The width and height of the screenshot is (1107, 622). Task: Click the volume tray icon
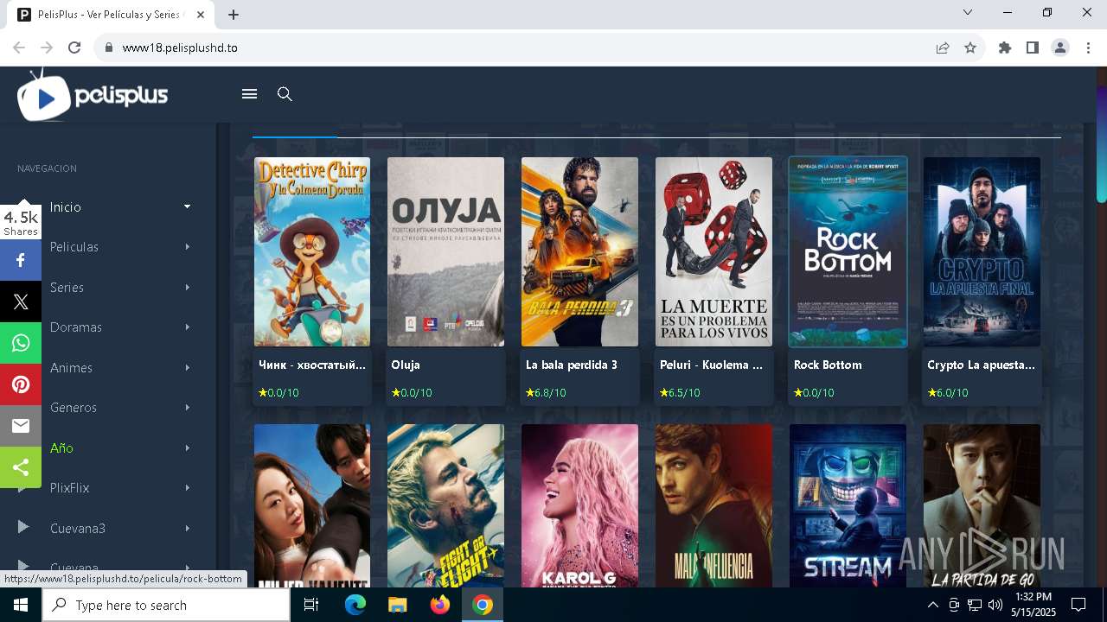point(995,605)
